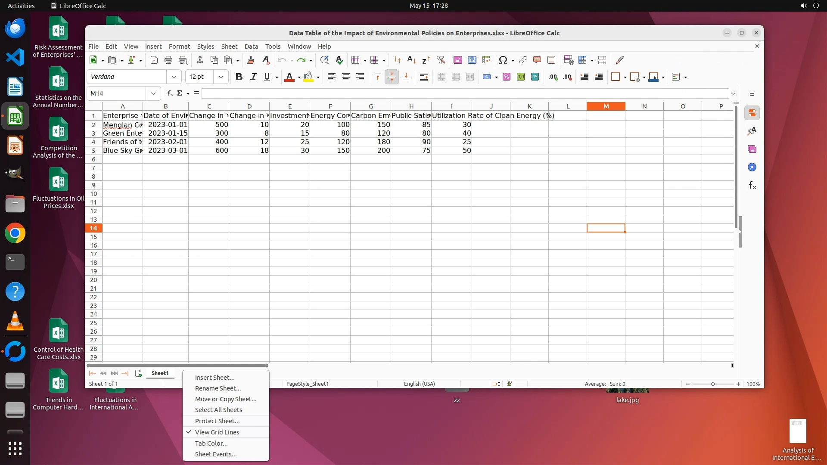The width and height of the screenshot is (827, 465).
Task: Select Tab Color... in context menu
Action: point(211,443)
